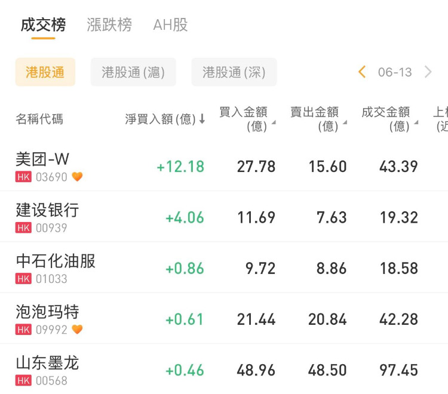Open the 中石化油服 stock row
Screen dimensions: 448x394
point(224,267)
